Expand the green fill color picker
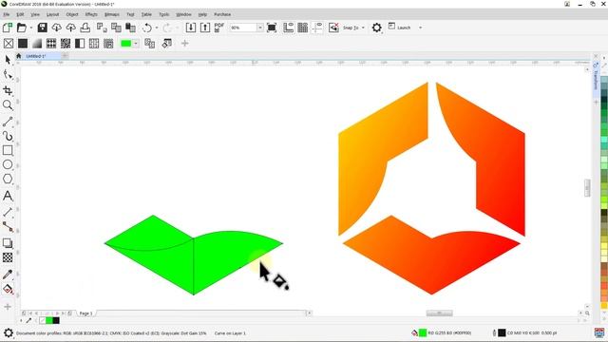The height and width of the screenshot is (342, 608). pos(136,44)
